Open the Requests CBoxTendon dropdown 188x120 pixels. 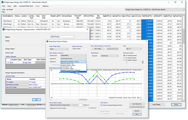[x=110, y=56]
